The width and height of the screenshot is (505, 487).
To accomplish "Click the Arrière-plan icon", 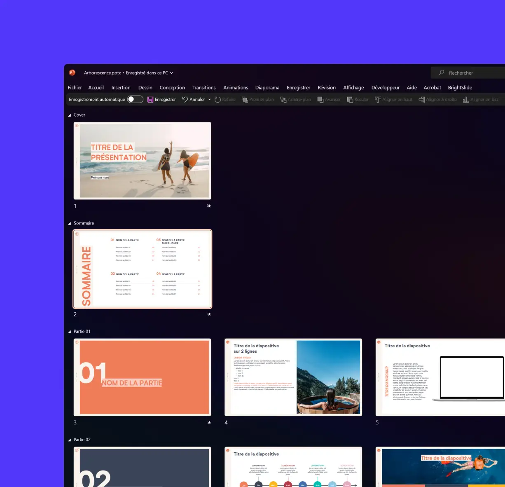I will (283, 99).
